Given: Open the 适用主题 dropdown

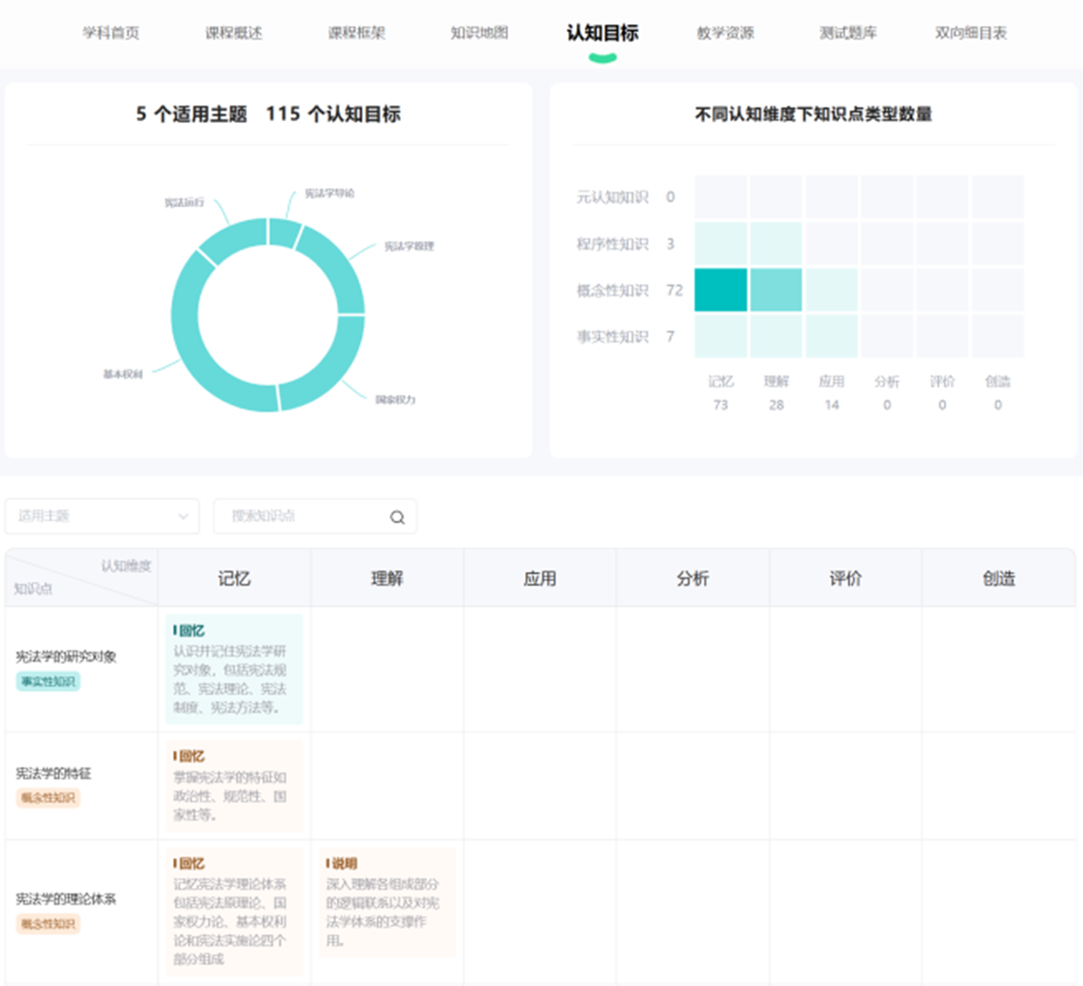Looking at the screenshot, I should click(x=102, y=516).
